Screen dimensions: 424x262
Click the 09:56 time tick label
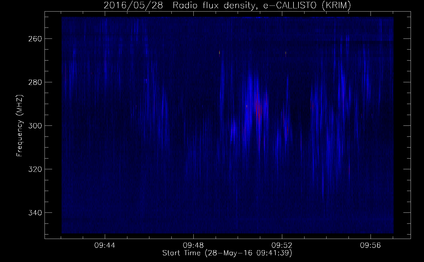coord(371,245)
